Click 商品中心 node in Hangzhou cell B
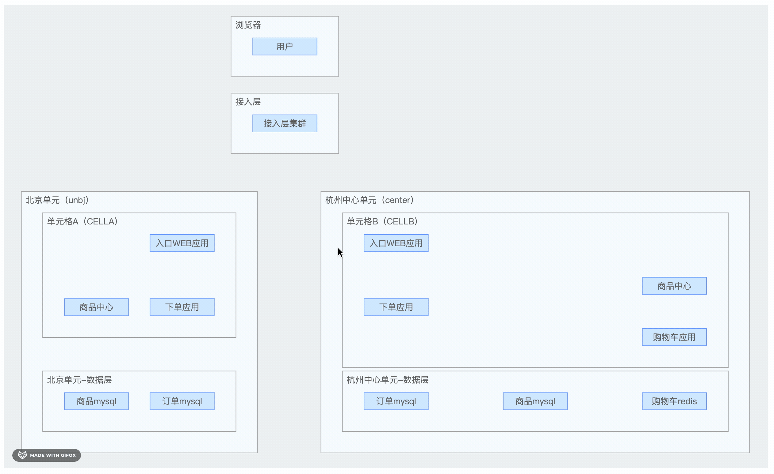774x474 pixels. point(674,286)
